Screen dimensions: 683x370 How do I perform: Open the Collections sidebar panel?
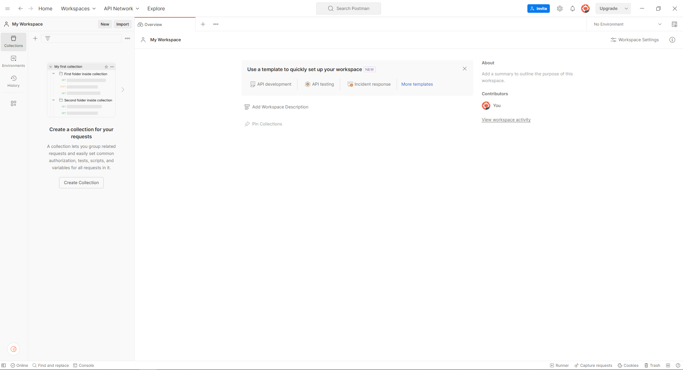coord(14,42)
